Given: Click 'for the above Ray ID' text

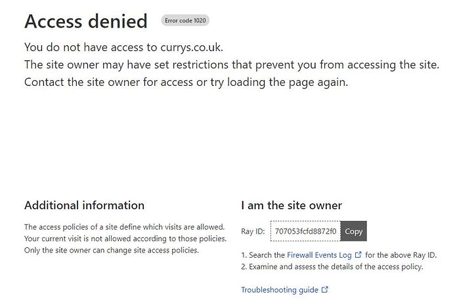Looking at the screenshot, I should [401, 254].
